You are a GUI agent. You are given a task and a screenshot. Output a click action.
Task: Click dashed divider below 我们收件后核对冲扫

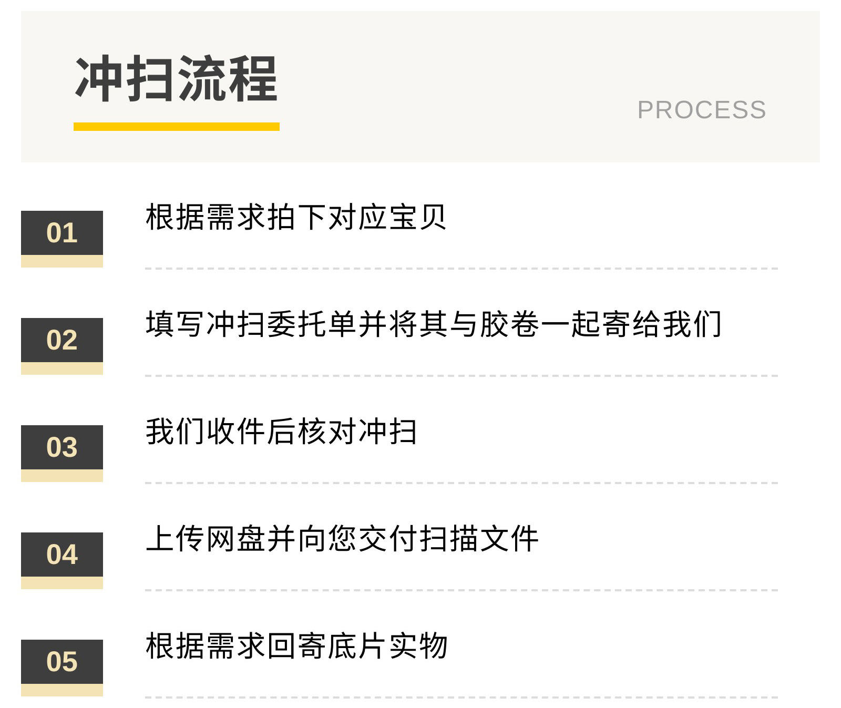[x=461, y=483]
